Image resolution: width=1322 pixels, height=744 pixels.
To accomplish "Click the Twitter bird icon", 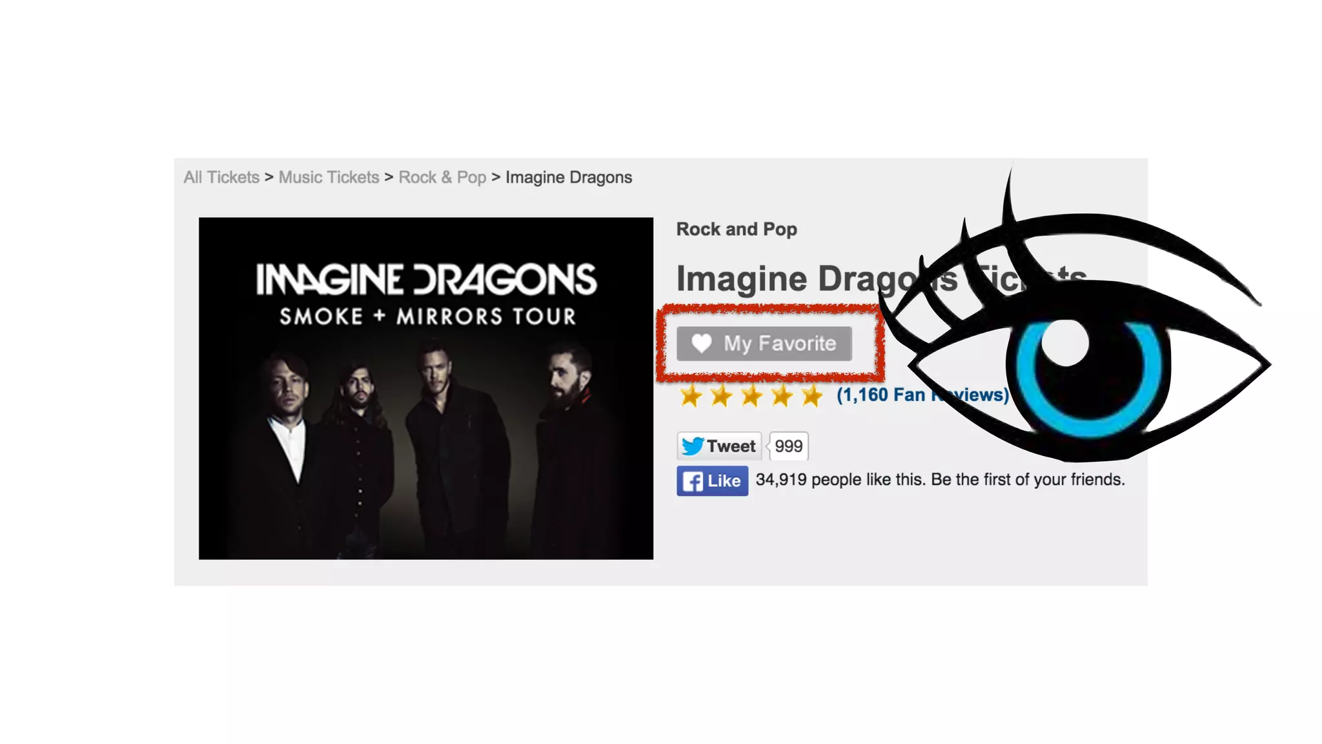I will pyautogui.click(x=693, y=446).
